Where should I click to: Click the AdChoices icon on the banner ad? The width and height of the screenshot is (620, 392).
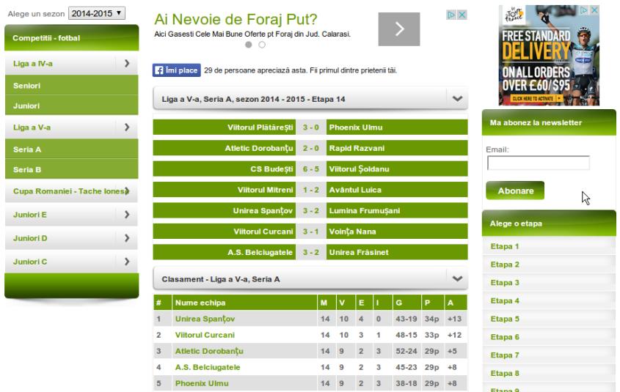pos(451,15)
